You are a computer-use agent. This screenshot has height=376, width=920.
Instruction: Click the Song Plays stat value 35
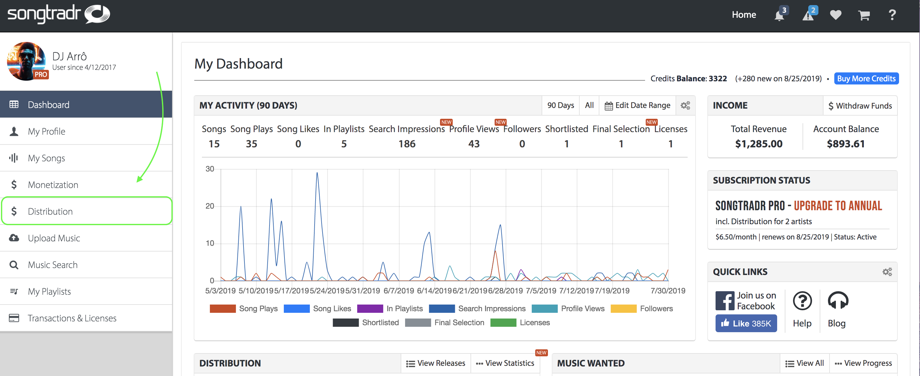coord(251,144)
